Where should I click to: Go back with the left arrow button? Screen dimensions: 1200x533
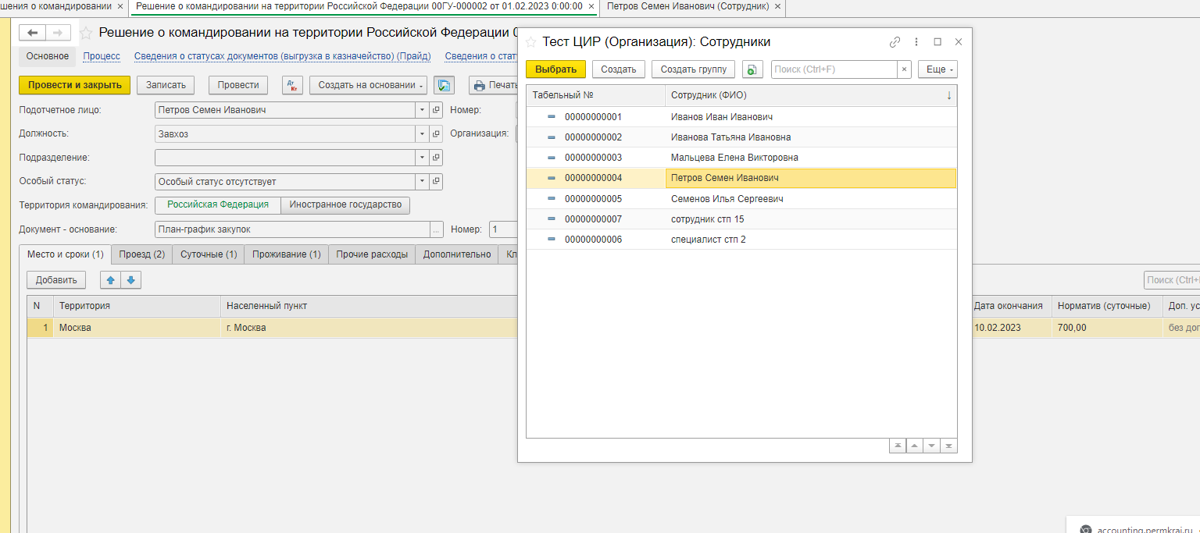coord(32,33)
